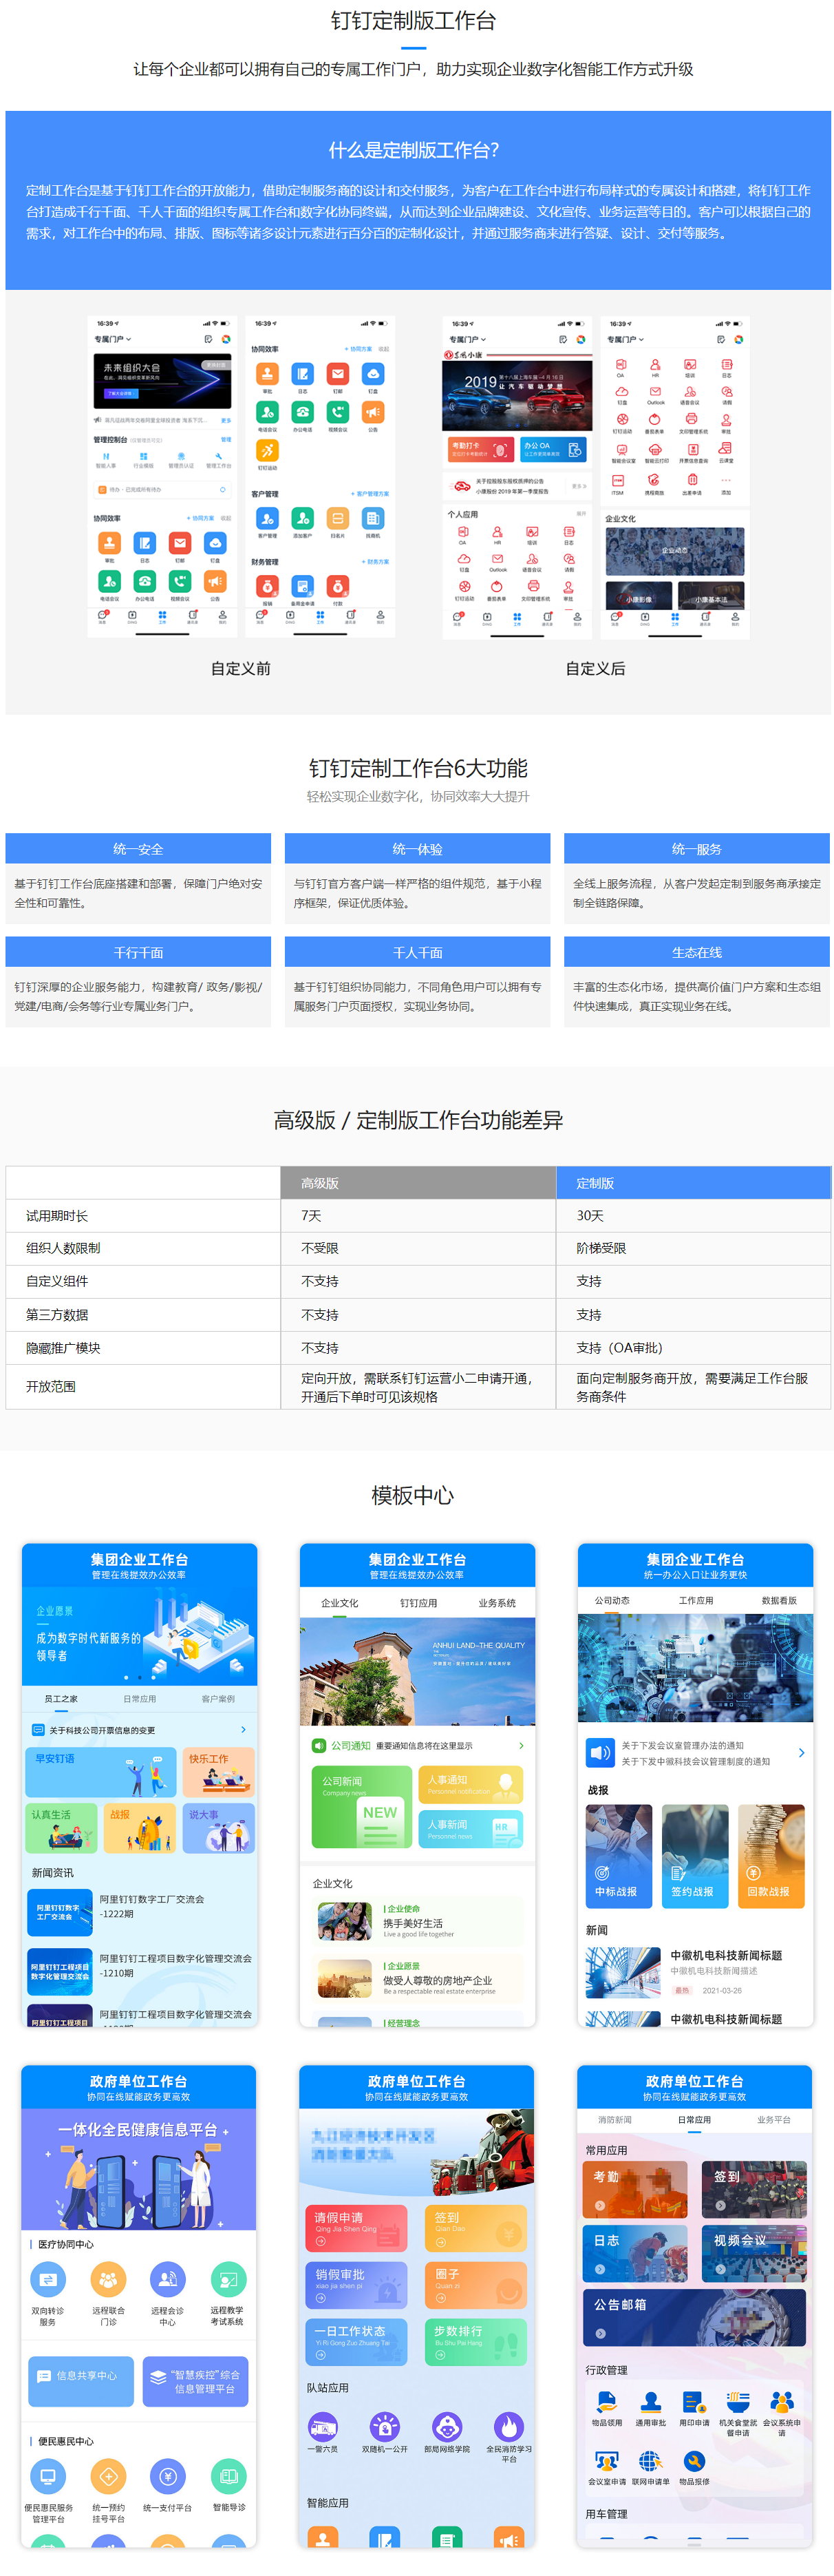This screenshot has width=834, height=2576.
Task: Select the 智能导诊 icon
Action: pos(228,2476)
